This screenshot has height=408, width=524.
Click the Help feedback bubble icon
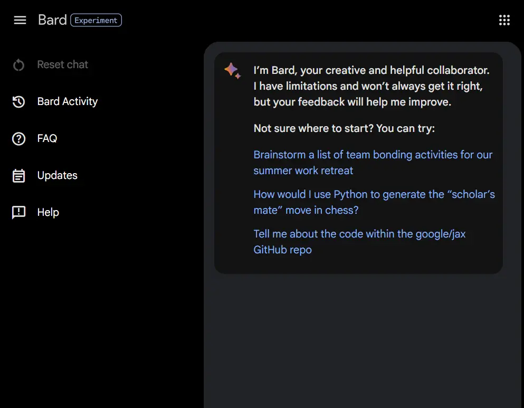point(19,213)
